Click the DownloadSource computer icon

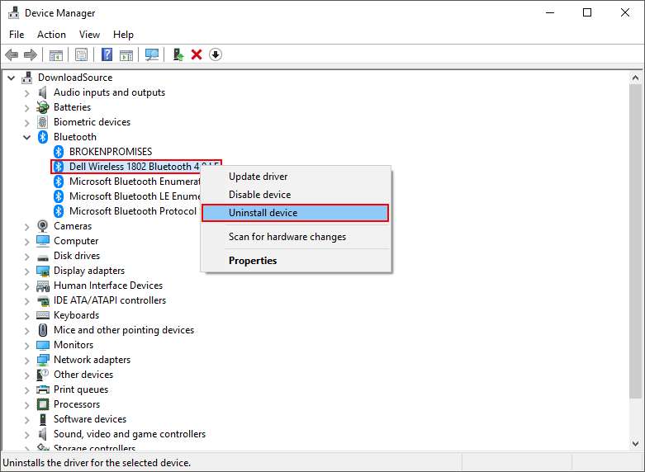27,78
